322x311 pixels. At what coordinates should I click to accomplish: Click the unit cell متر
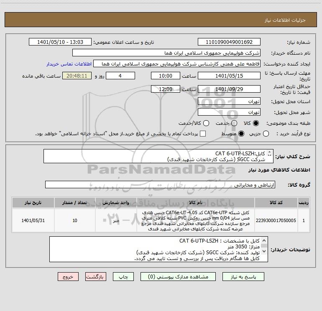point(116,220)
